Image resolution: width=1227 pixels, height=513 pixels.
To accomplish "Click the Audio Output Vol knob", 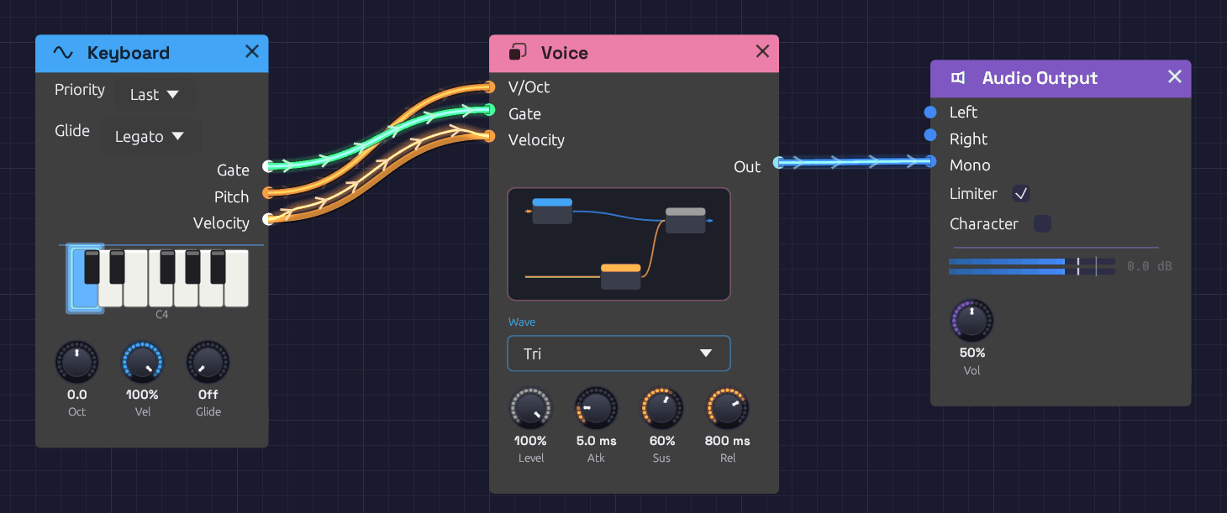I will click(x=972, y=321).
